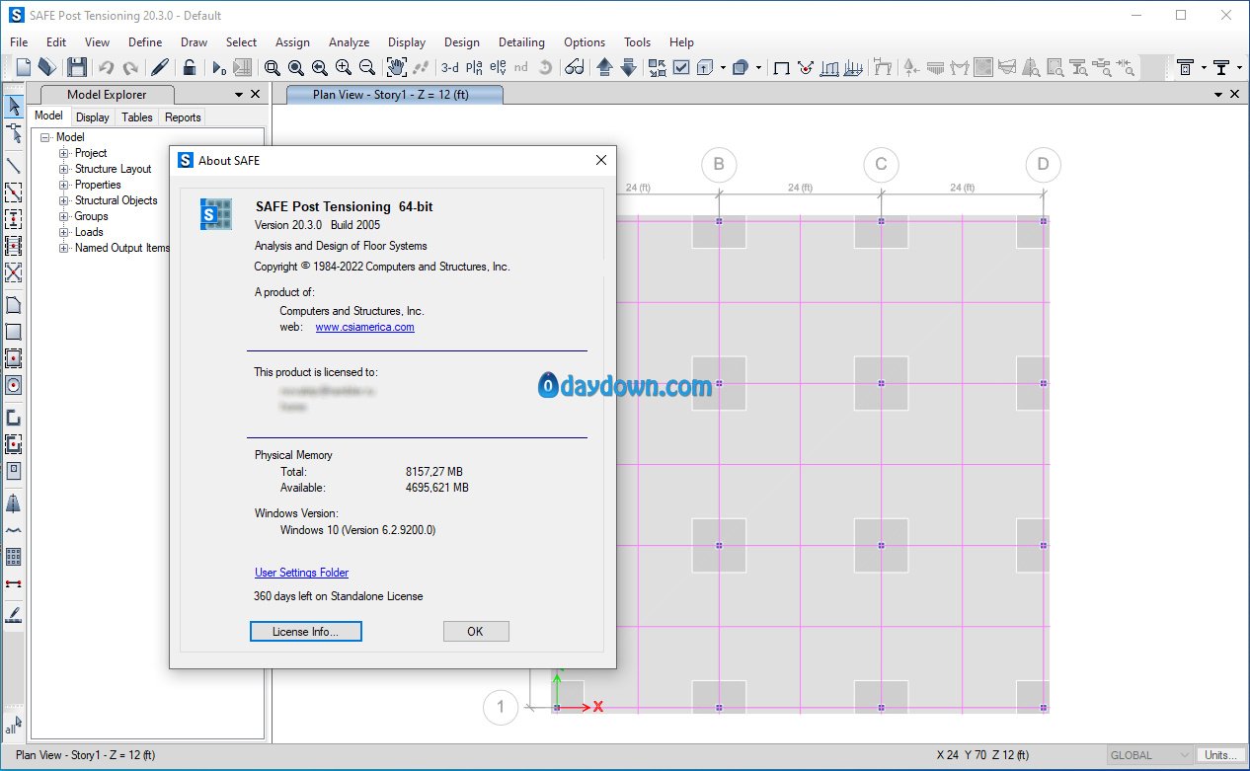
Task: Click grid bubble D in the plan view
Action: coord(1043,165)
